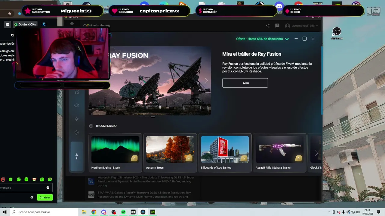385x216 pixels.
Task: Open the NVIDIA app from the taskbar
Action: coord(153,212)
